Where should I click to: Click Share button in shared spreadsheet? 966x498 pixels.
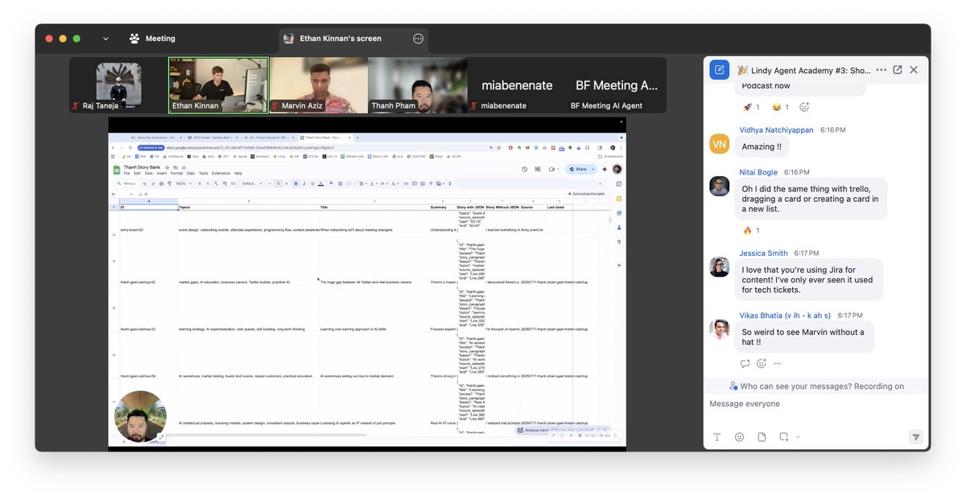[x=580, y=169]
